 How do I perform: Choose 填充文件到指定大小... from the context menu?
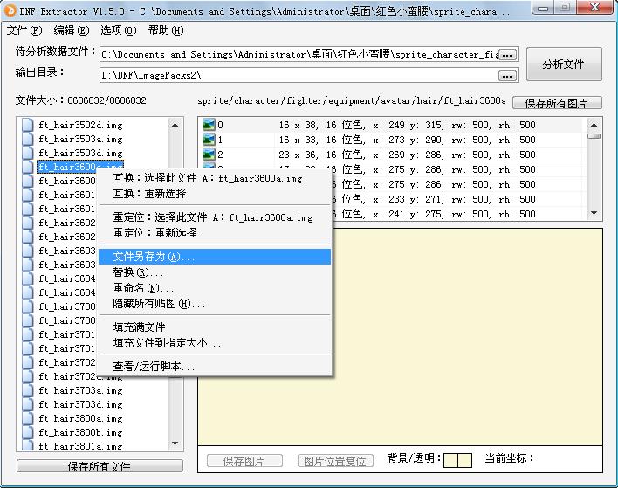click(215, 343)
